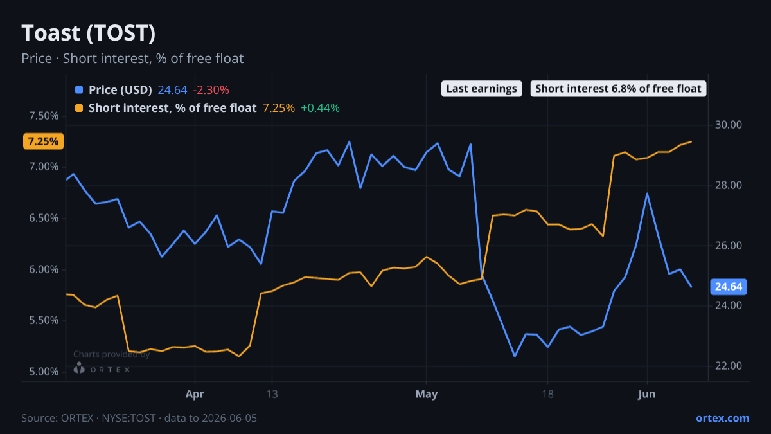Select the Price (USD) legend label
Screen dimensions: 771x434
click(120, 89)
